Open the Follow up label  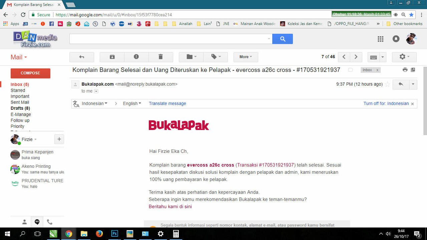pos(20,120)
